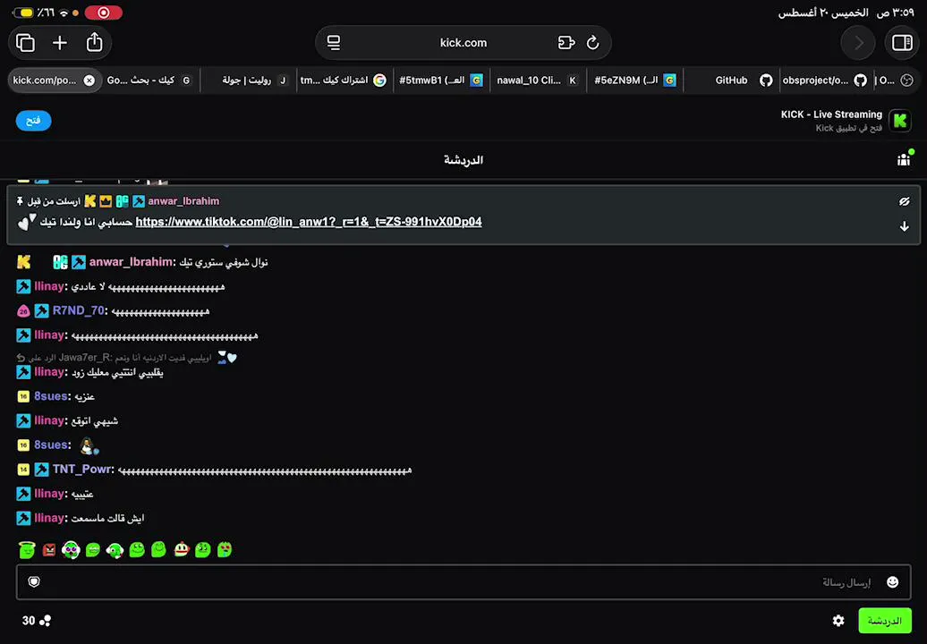Reload the kick.com page
The image size is (927, 644).
[x=593, y=43]
